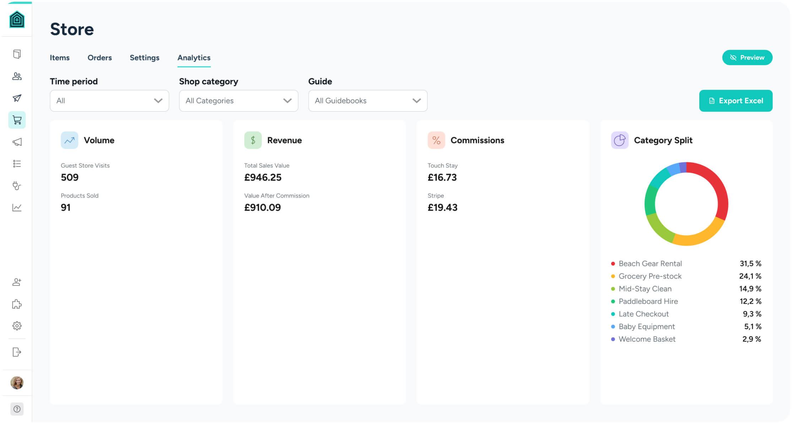This screenshot has width=792, height=424.
Task: Select the Analytics tab
Action: [x=194, y=58]
